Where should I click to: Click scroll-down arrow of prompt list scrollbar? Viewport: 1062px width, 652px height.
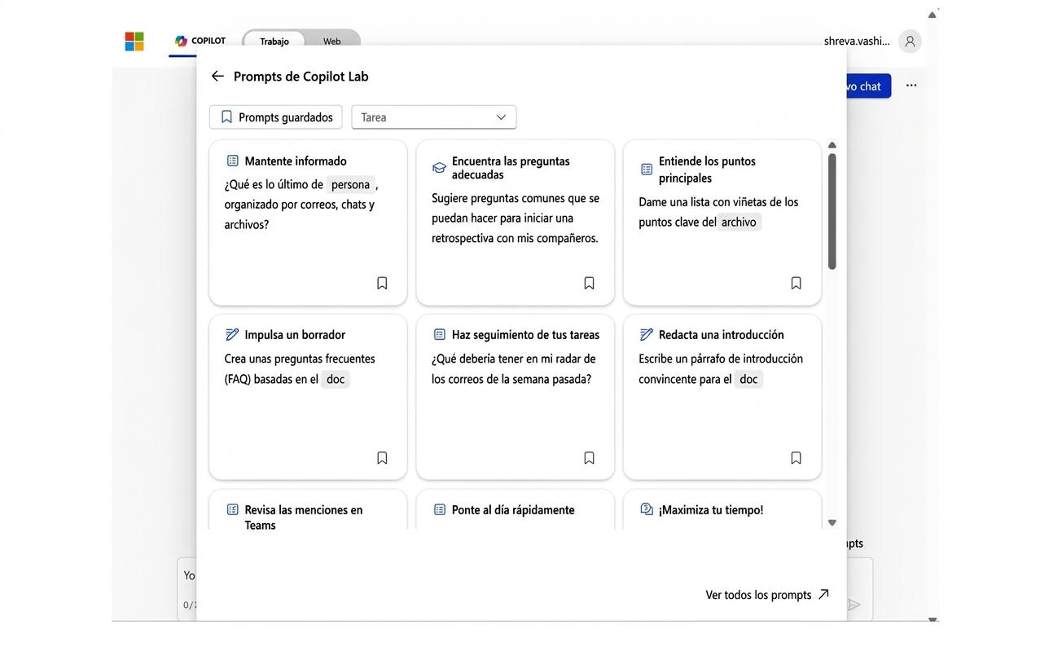click(832, 523)
